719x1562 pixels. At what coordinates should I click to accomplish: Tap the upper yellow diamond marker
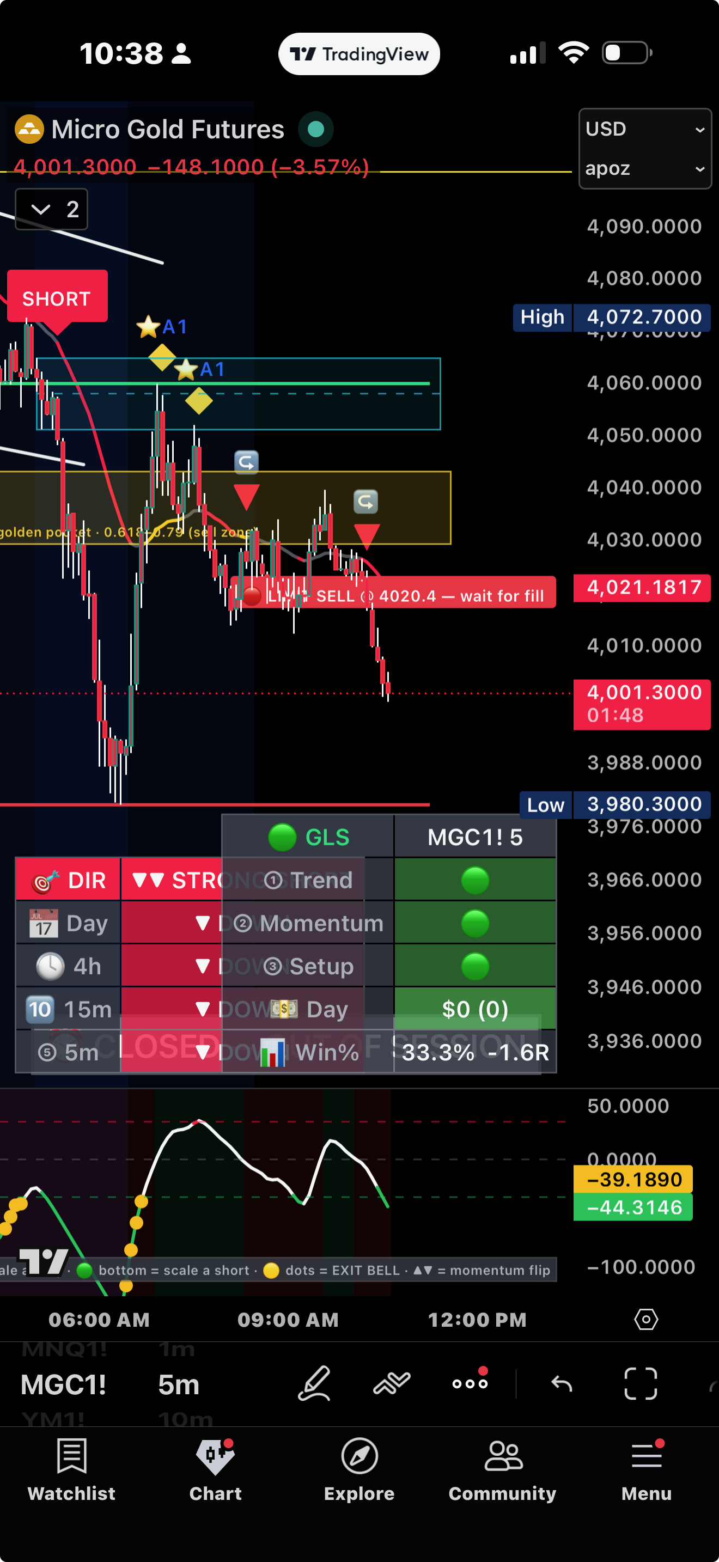[x=162, y=358]
